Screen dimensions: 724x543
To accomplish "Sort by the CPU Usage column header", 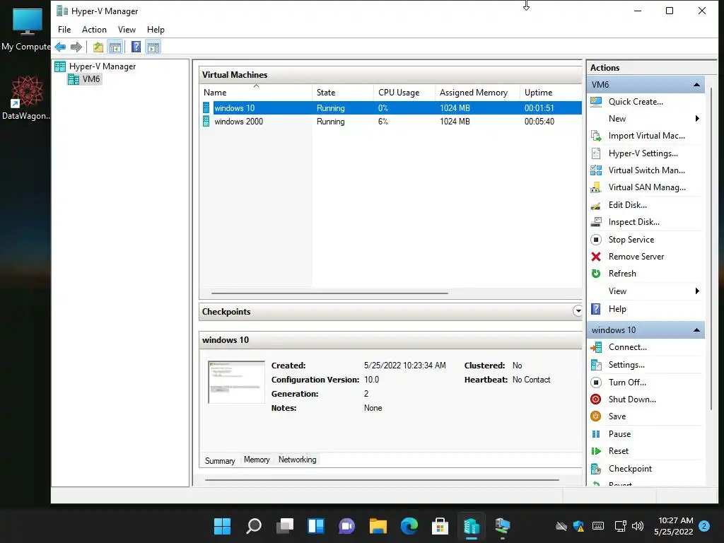I will (x=404, y=93).
